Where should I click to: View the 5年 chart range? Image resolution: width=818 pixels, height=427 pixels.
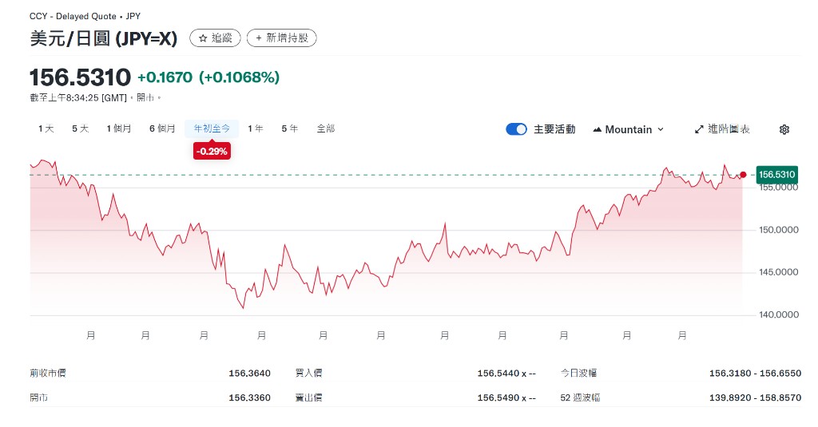click(289, 128)
